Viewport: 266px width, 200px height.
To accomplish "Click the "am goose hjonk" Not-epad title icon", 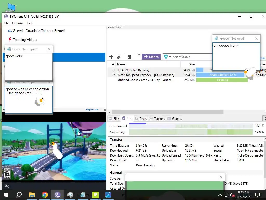I will (216, 38).
